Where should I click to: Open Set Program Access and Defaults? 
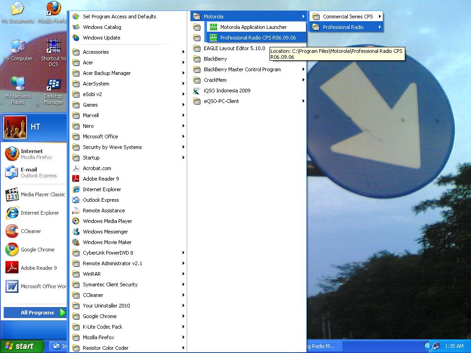click(x=128, y=17)
